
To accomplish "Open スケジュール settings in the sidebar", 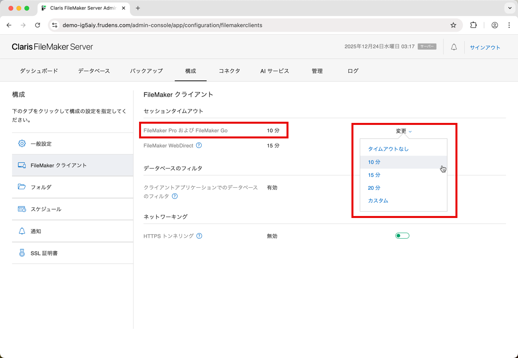I will point(73,209).
